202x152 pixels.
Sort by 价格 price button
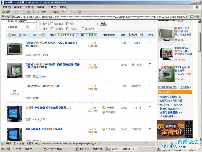click(92, 35)
